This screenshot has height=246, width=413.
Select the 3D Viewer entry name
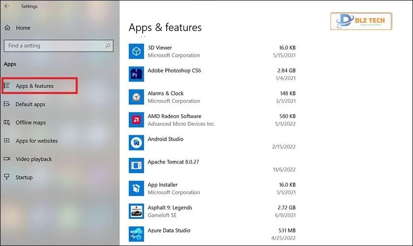(x=160, y=48)
